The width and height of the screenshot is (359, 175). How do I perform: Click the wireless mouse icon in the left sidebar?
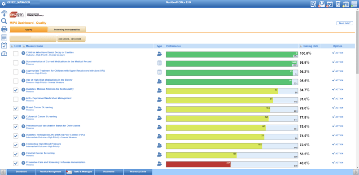click(x=4, y=13)
